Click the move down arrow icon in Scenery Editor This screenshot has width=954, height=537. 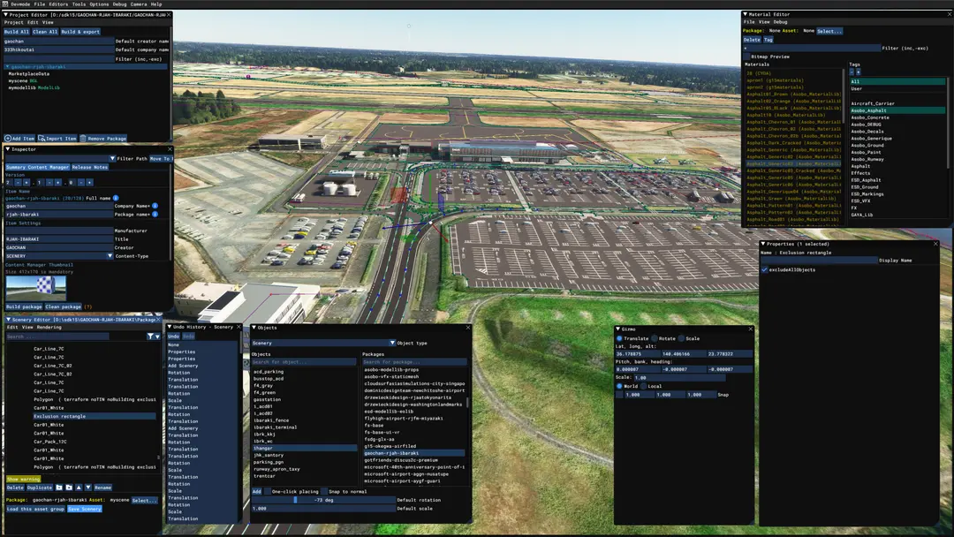[x=88, y=488]
